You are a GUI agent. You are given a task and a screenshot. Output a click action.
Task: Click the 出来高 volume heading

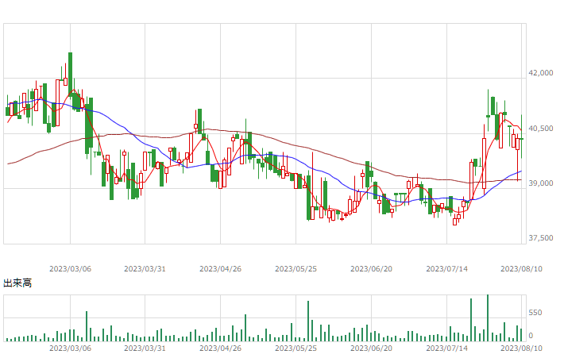pyautogui.click(x=17, y=283)
